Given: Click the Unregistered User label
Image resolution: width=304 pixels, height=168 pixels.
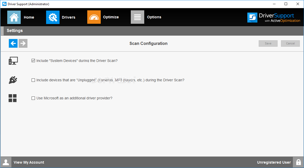Looking at the screenshot, I should coord(274,162).
